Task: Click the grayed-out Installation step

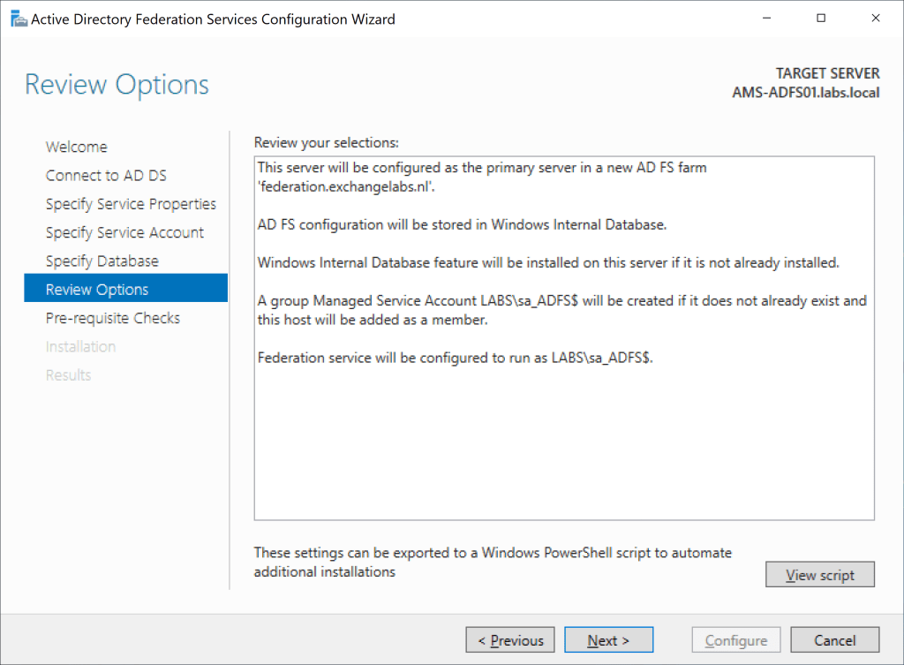Action: (81, 346)
